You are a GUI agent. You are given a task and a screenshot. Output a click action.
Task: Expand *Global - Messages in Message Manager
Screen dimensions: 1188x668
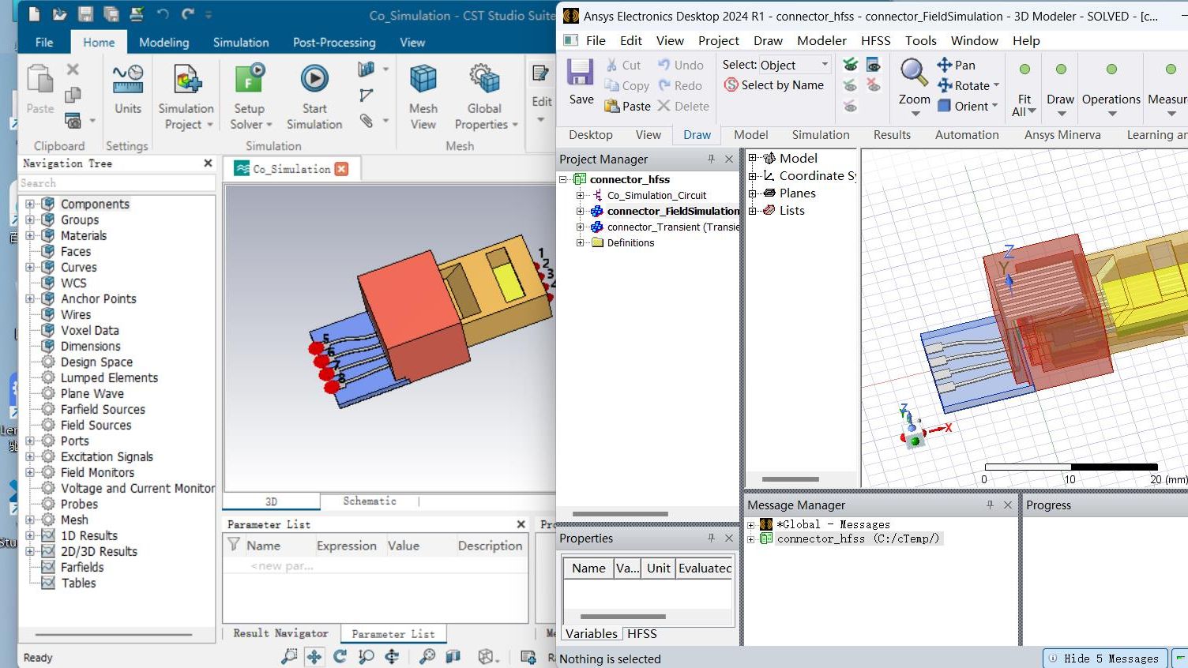[751, 524]
